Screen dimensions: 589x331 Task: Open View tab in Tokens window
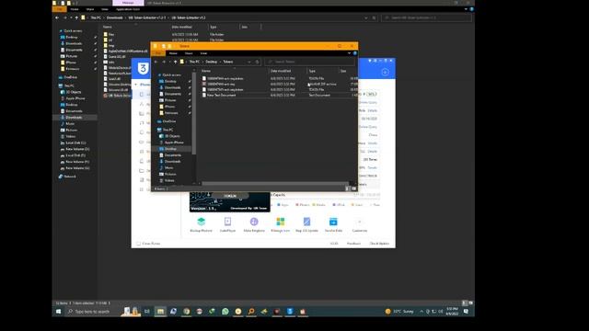tap(203, 53)
